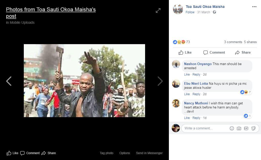Viewport: 261px width, 160px height.
Task: Go to the previous photo arrow
Action: (9, 81)
